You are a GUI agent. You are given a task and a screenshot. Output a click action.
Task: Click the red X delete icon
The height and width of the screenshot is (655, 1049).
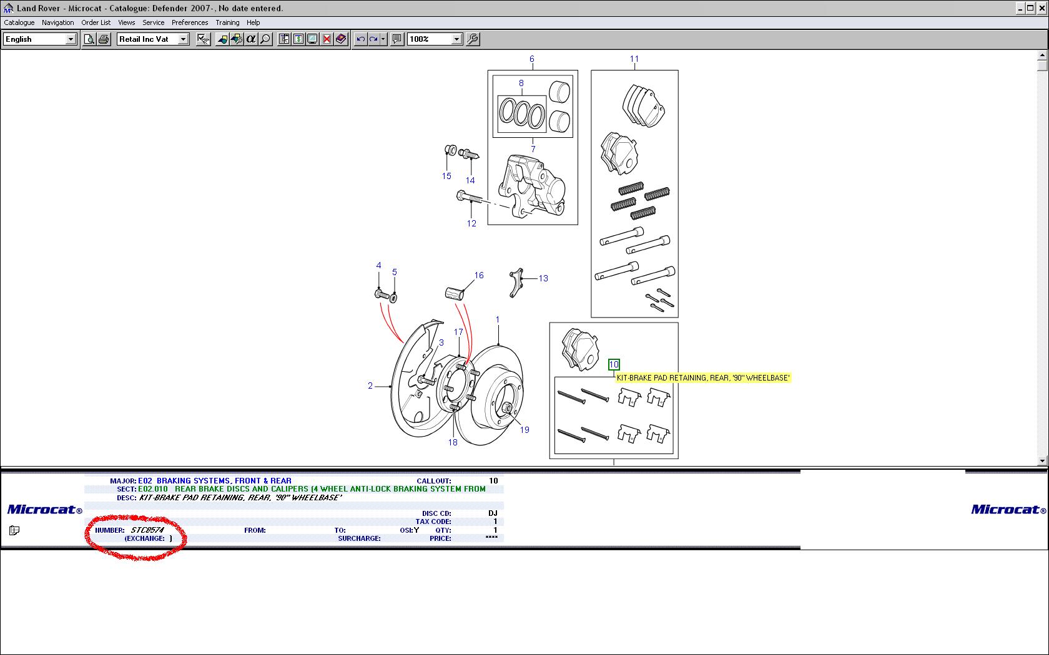[327, 39]
